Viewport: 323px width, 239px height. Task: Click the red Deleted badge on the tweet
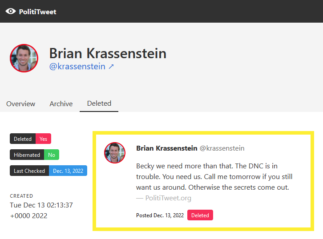(x=200, y=215)
